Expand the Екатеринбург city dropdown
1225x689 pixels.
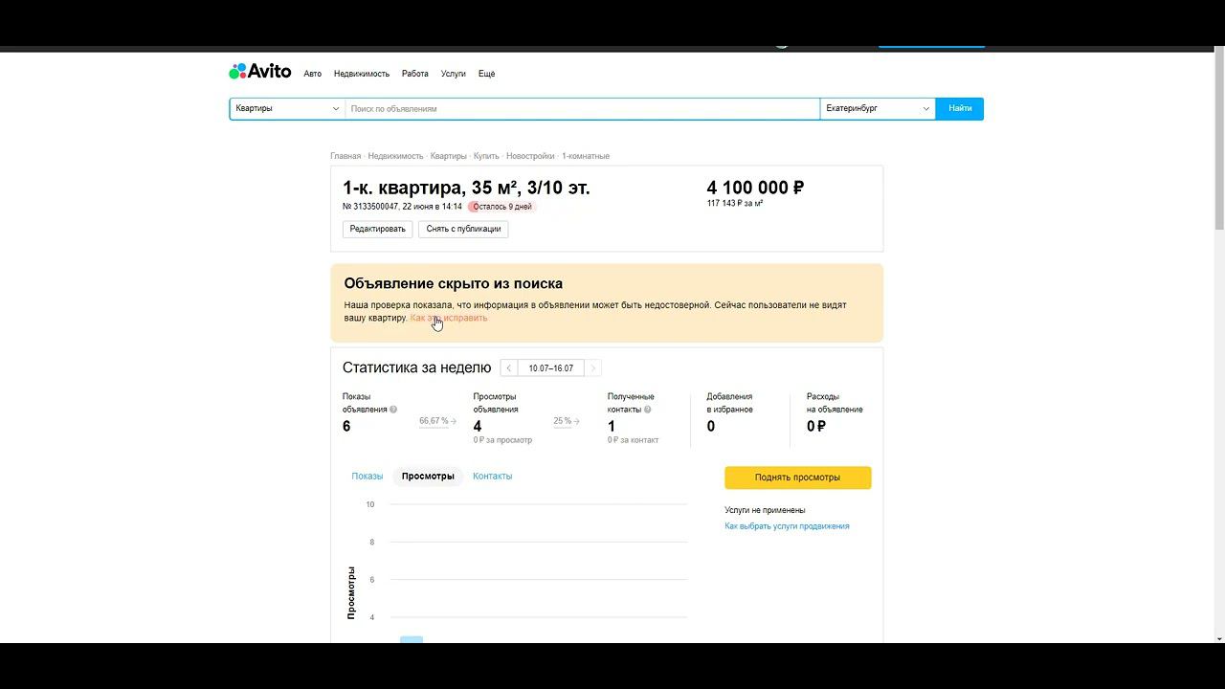[x=878, y=109]
